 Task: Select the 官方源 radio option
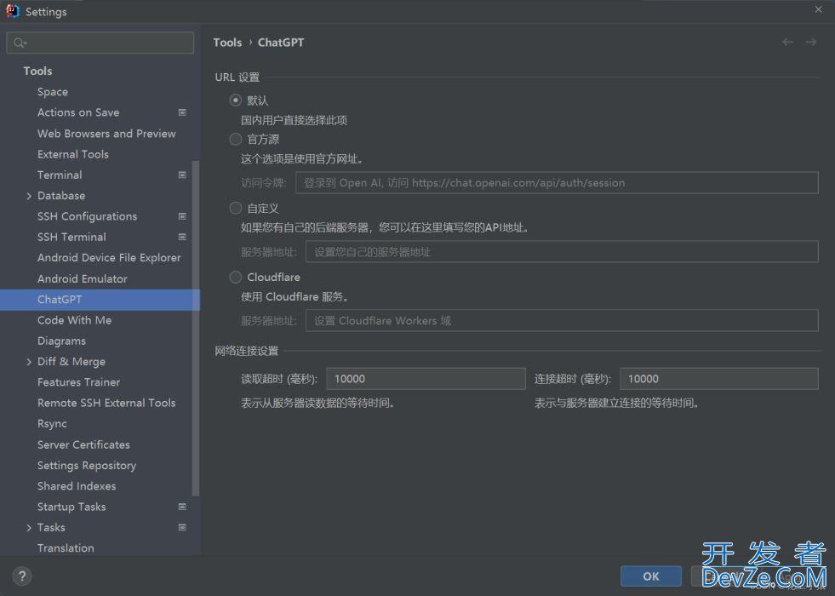236,139
